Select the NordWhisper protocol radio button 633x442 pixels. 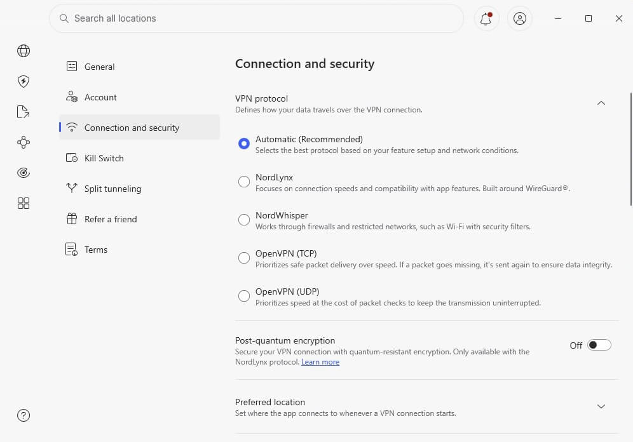(x=244, y=220)
